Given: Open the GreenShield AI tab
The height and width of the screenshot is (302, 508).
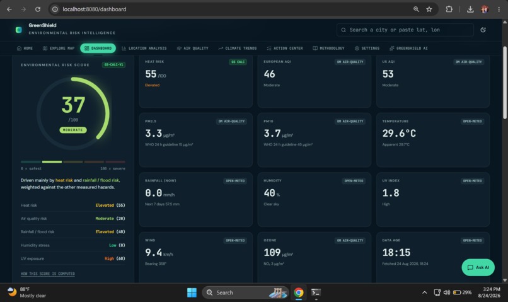Looking at the screenshot, I should pos(408,49).
